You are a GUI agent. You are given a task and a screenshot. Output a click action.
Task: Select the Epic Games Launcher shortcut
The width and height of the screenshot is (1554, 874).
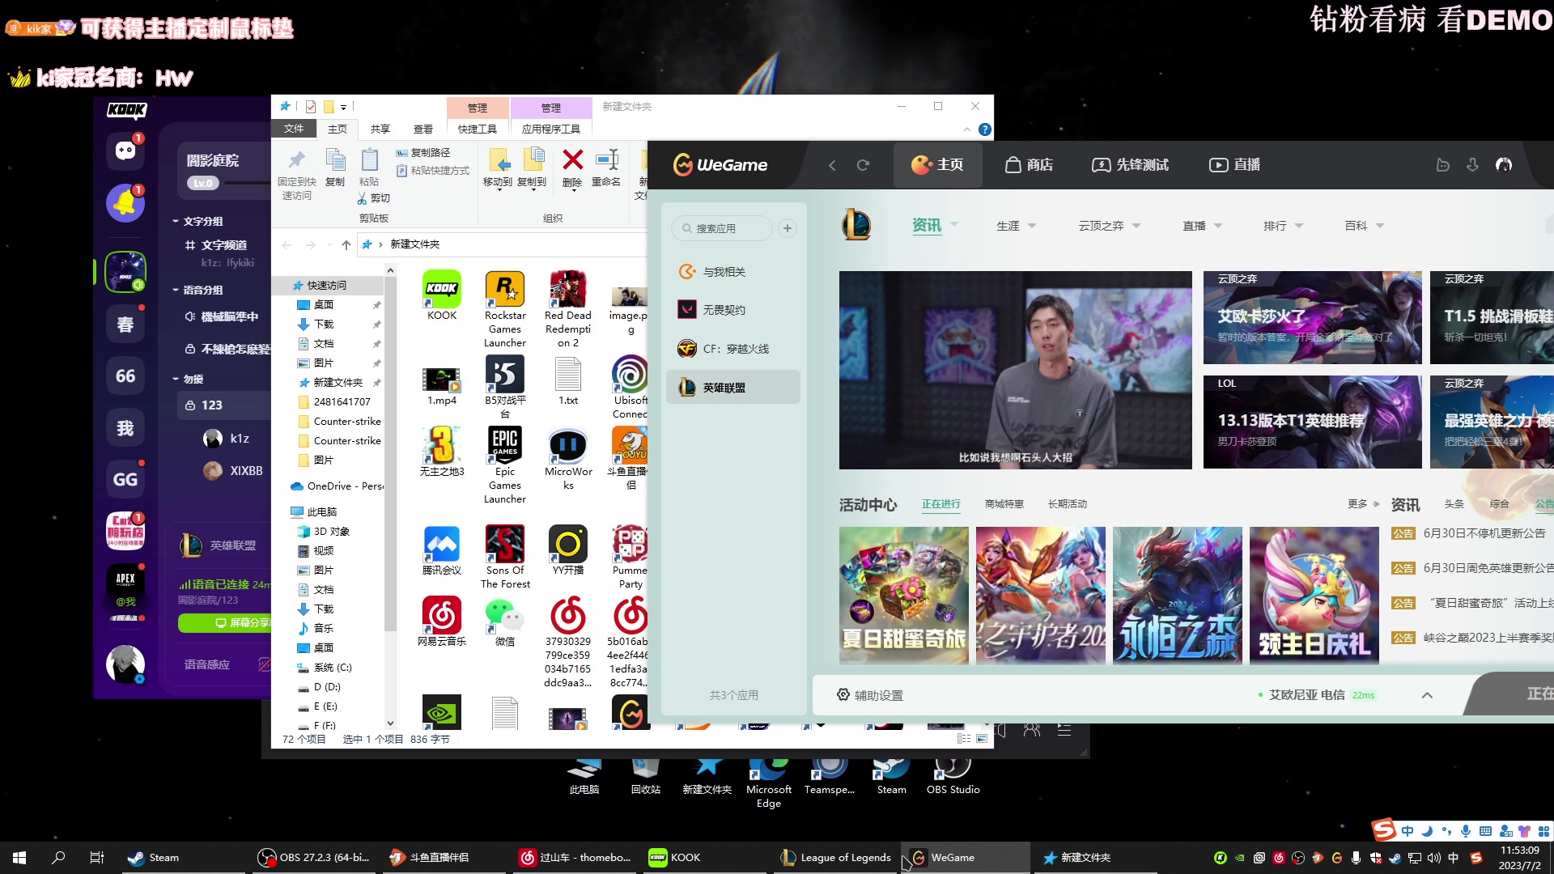point(505,465)
